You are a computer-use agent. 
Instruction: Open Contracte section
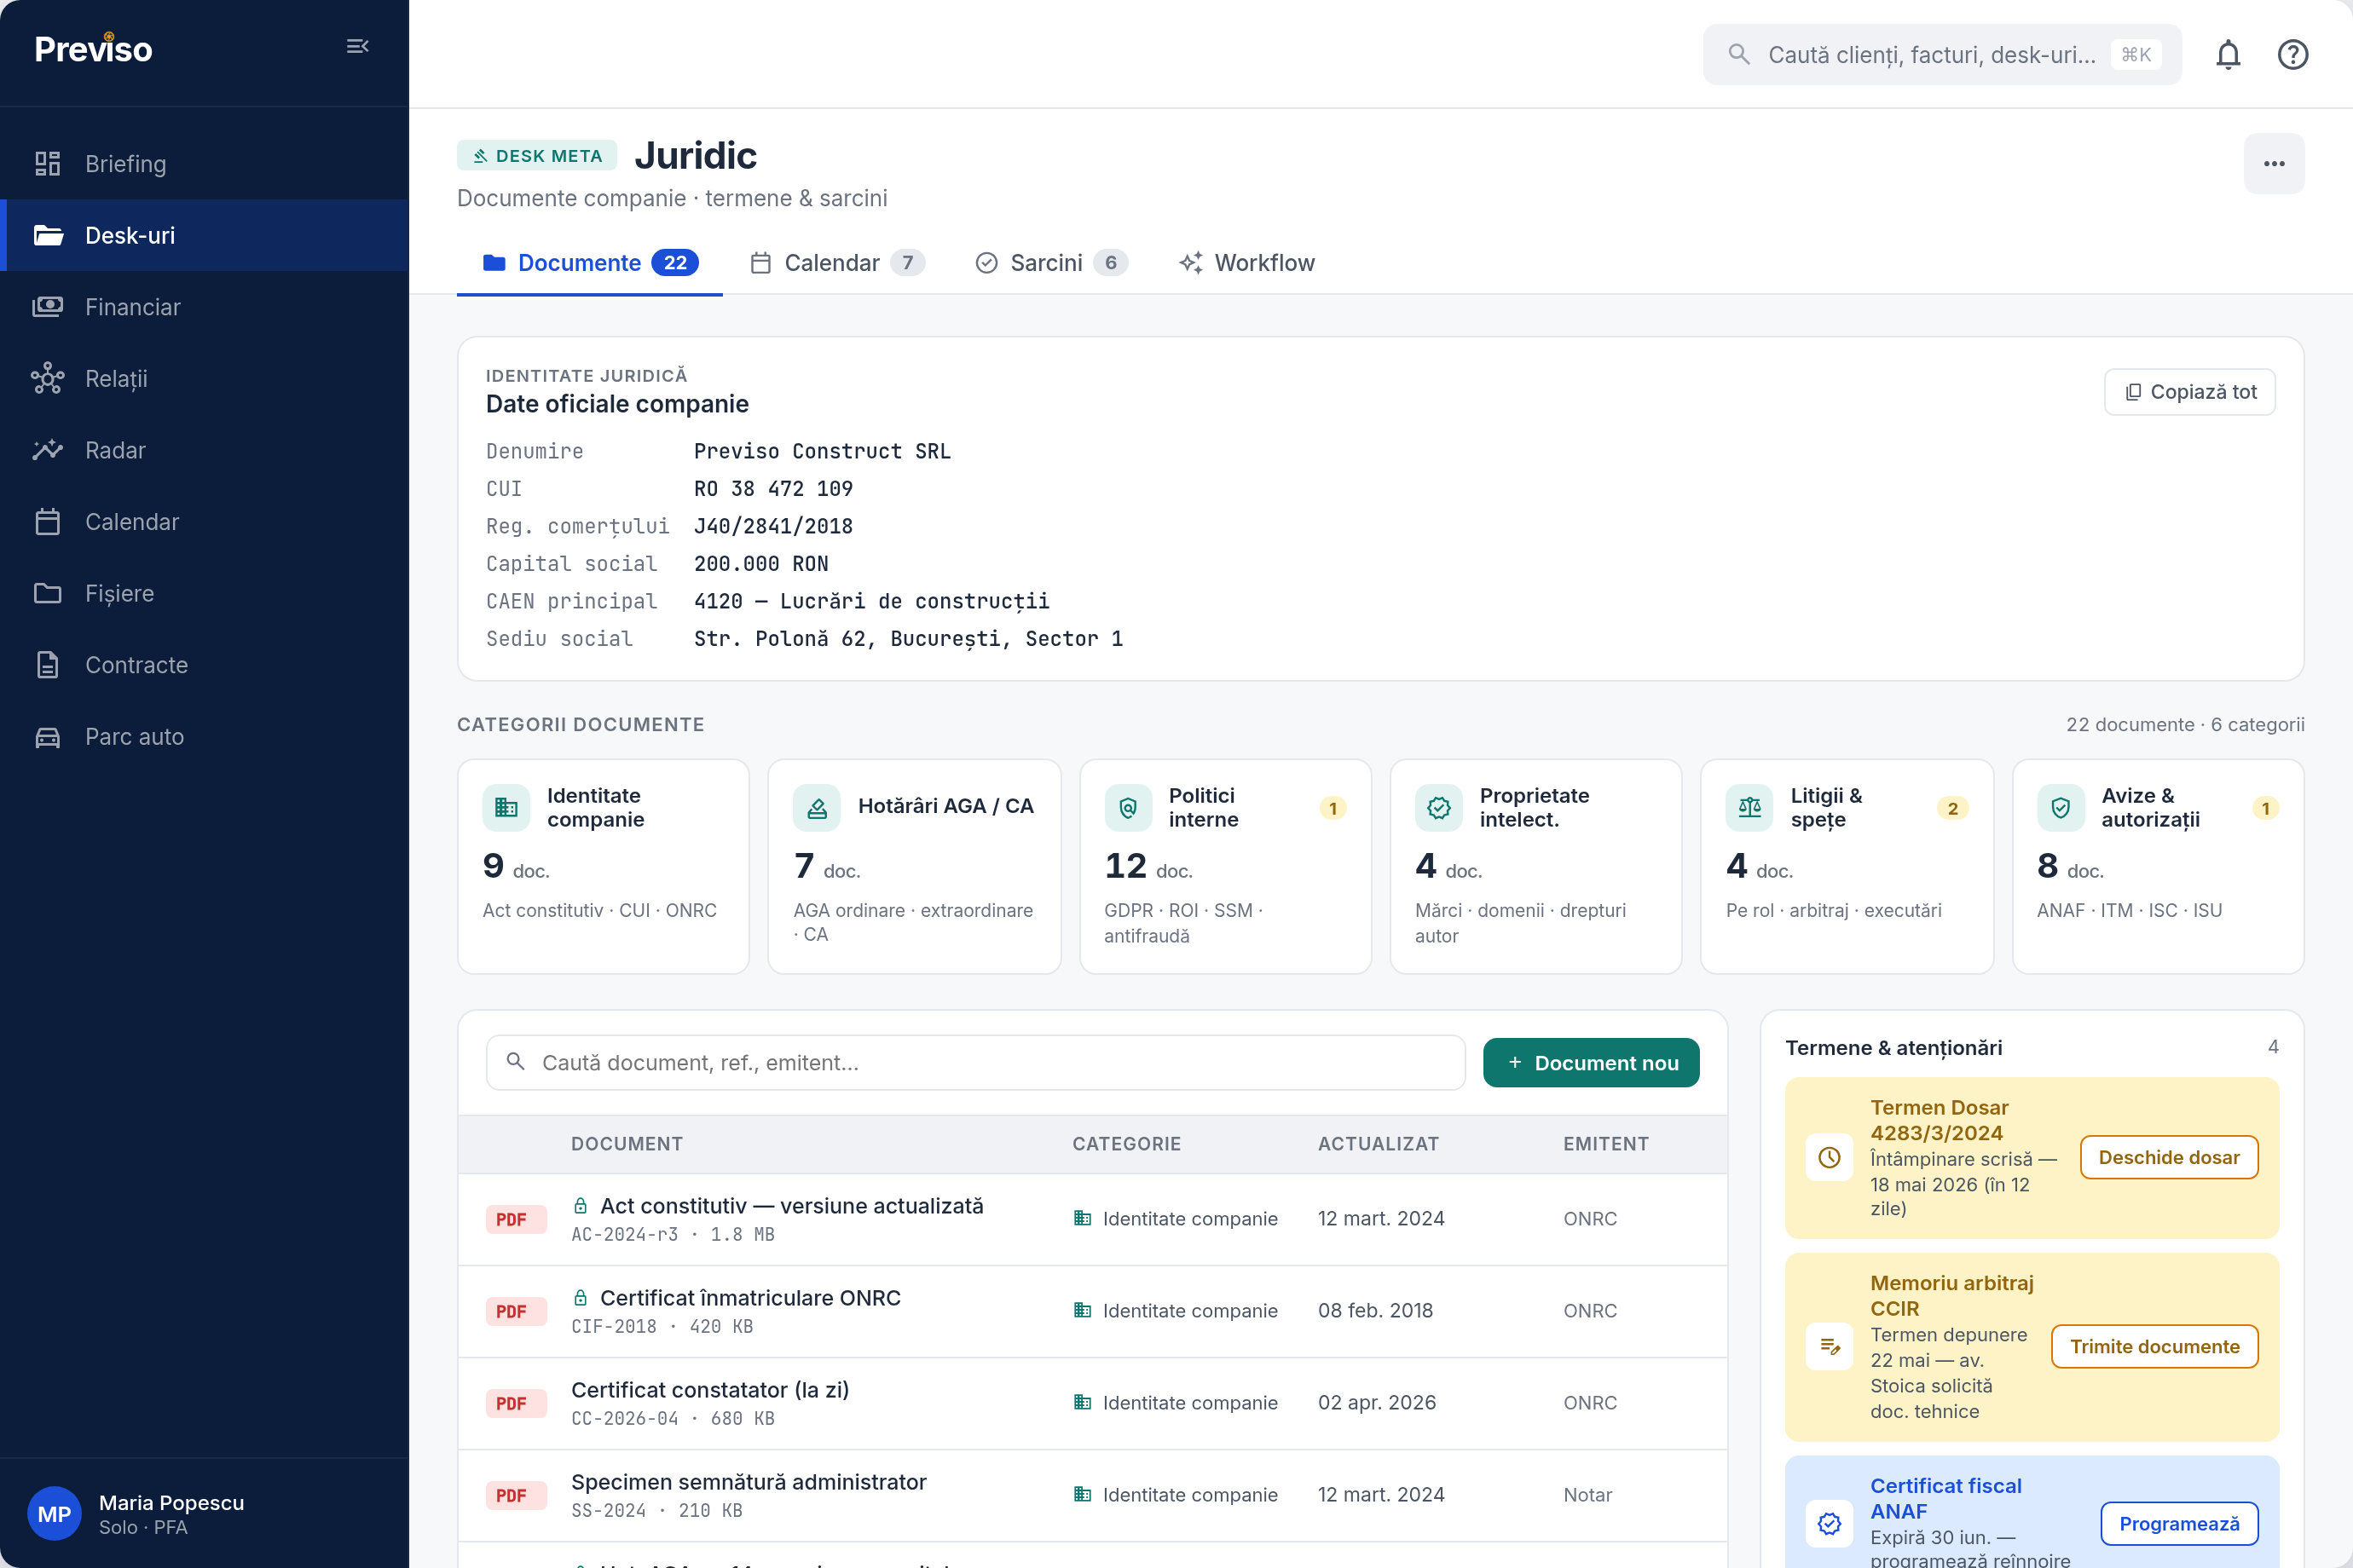point(204,665)
